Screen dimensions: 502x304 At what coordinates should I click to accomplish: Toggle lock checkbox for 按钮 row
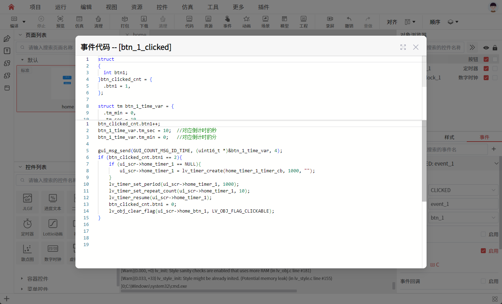click(x=495, y=59)
